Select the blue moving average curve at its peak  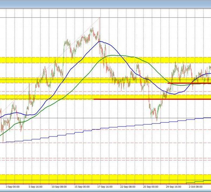tap(100, 42)
